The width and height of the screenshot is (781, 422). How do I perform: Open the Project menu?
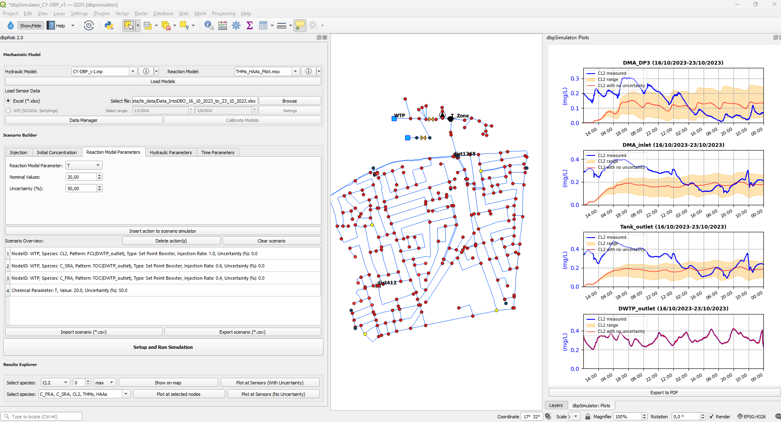click(x=10, y=13)
